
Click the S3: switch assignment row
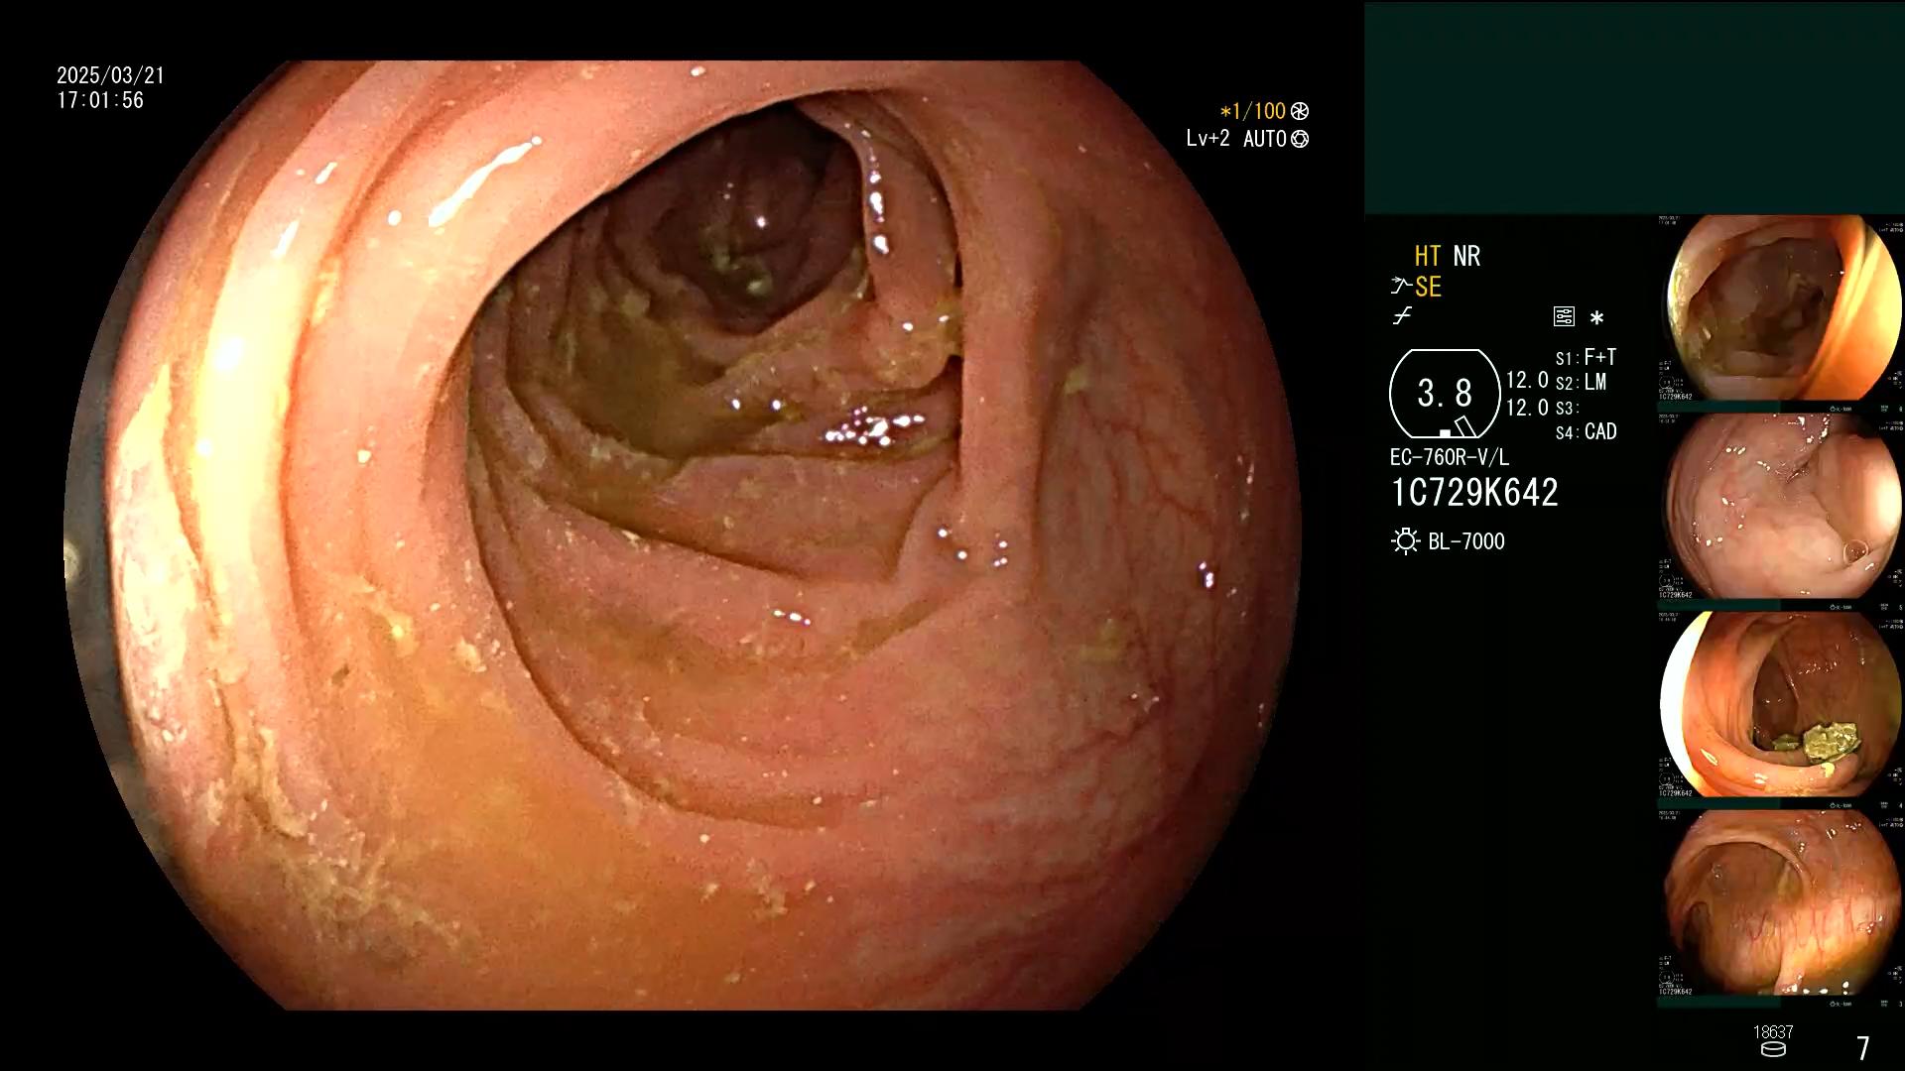point(1566,408)
